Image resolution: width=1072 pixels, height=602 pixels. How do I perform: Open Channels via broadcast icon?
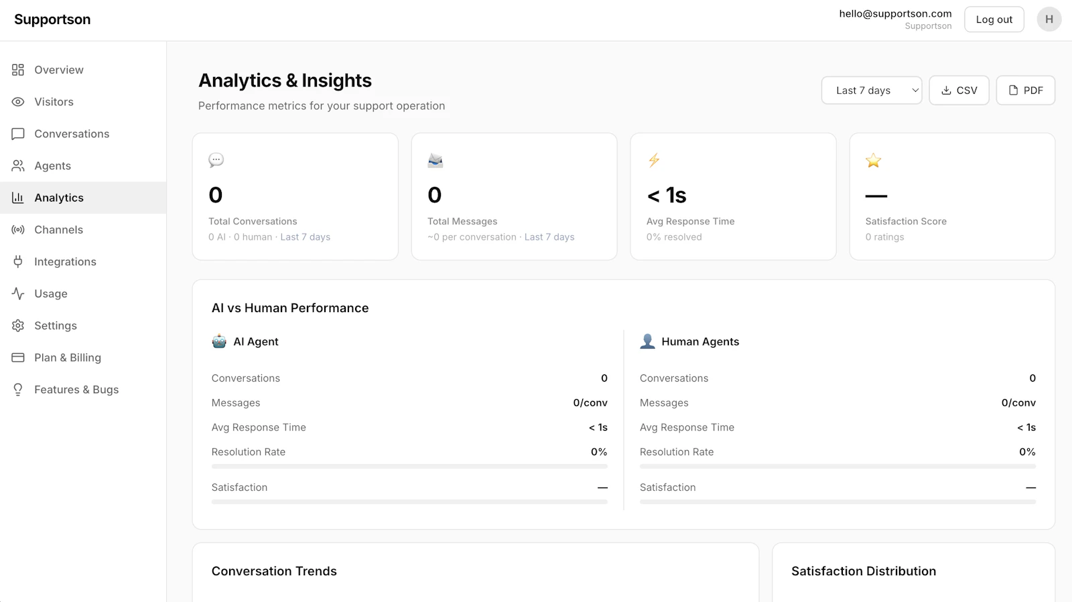click(18, 230)
